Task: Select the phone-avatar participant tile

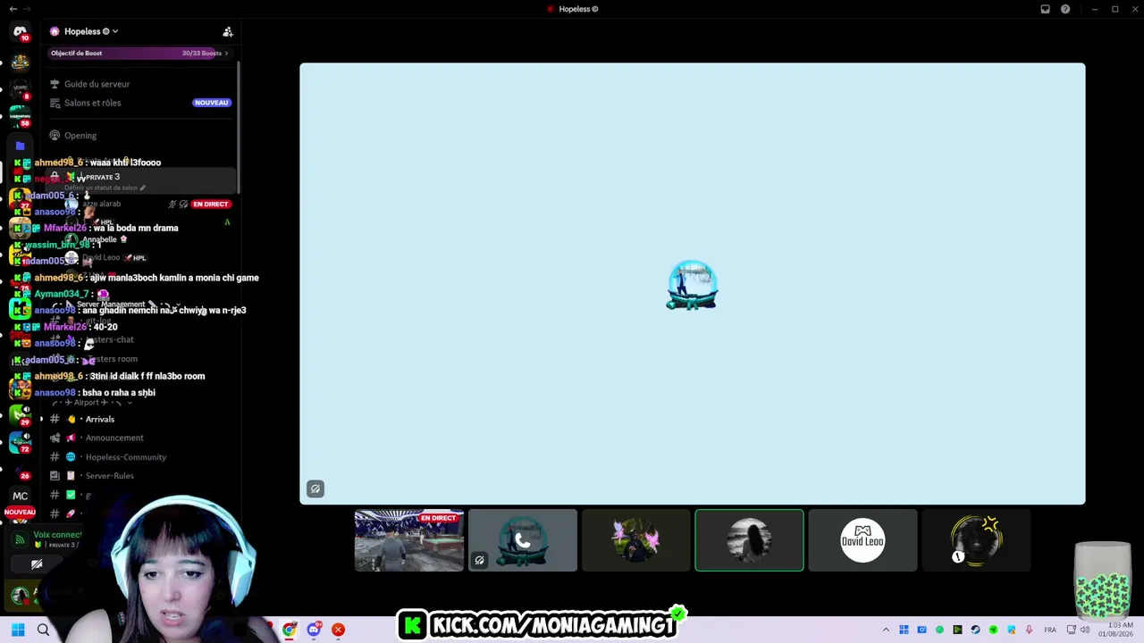Action: click(x=523, y=540)
